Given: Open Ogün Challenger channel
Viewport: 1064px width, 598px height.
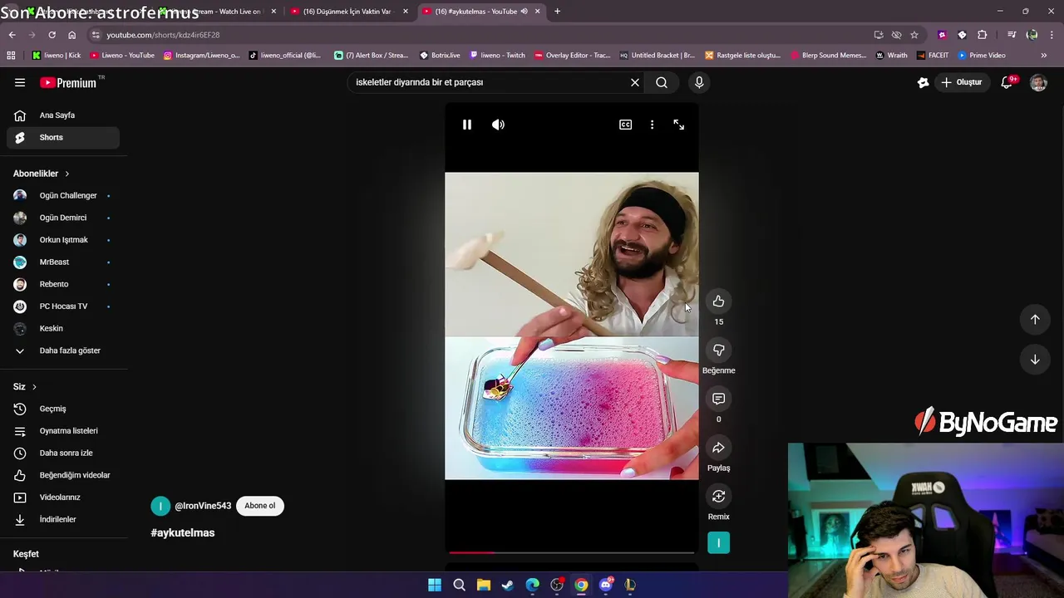Looking at the screenshot, I should coord(63,195).
